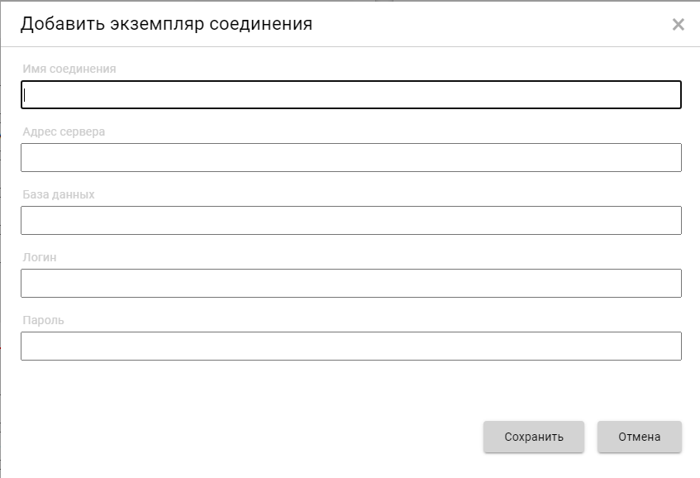This screenshot has height=478, width=700.
Task: Select the Адрес сервера field label
Action: tap(64, 132)
